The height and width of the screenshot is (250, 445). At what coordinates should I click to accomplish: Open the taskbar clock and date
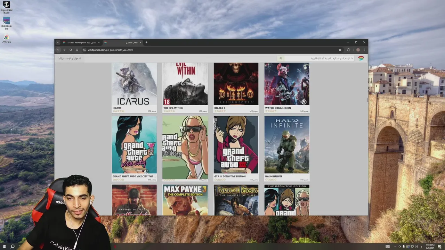point(430,247)
